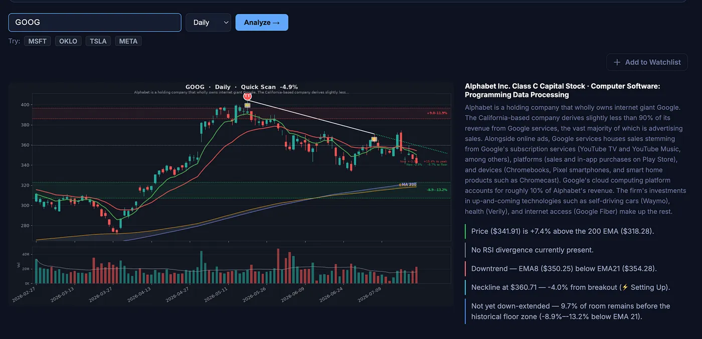This screenshot has width=702, height=339.
Task: Add GOOG to the watchlist
Action: point(647,62)
